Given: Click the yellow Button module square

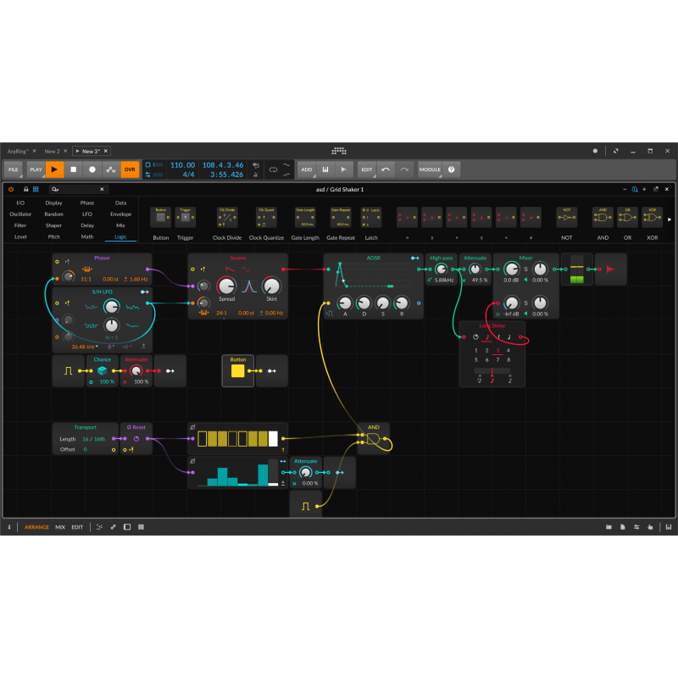Looking at the screenshot, I should 238,370.
